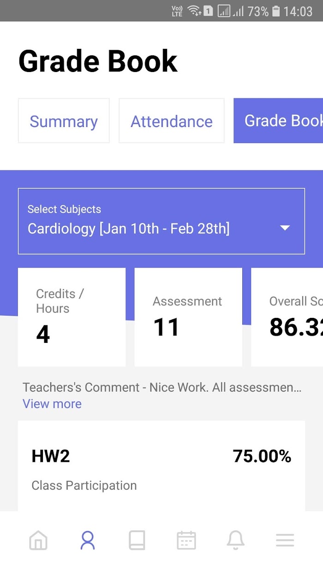Open notifications bell icon
The height and width of the screenshot is (574, 323).
tap(235, 540)
